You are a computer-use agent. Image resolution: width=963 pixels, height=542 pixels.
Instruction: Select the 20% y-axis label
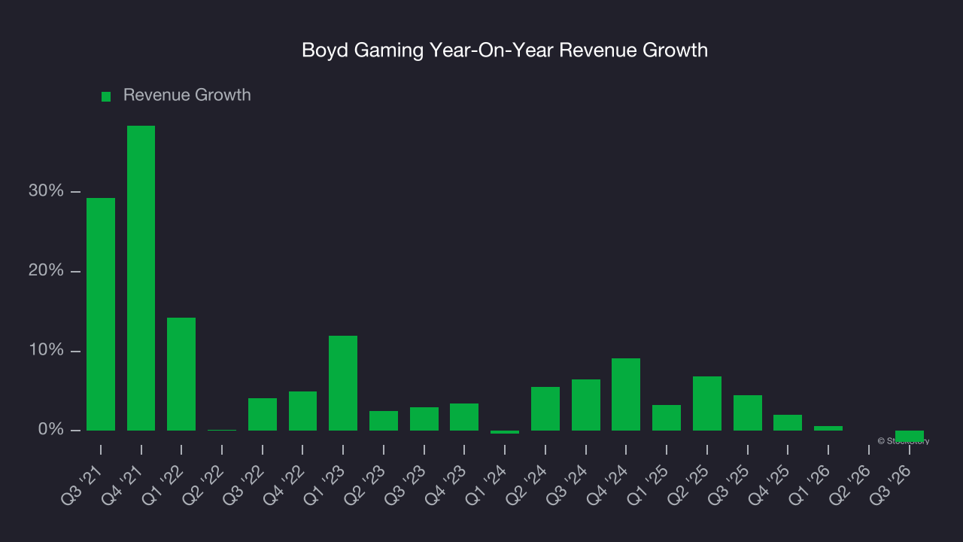47,271
